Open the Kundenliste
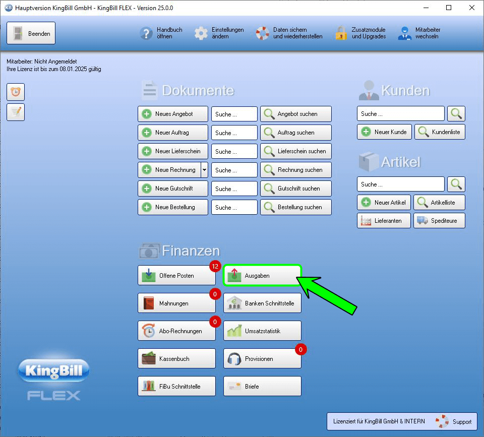The width and height of the screenshot is (484, 437). point(440,132)
